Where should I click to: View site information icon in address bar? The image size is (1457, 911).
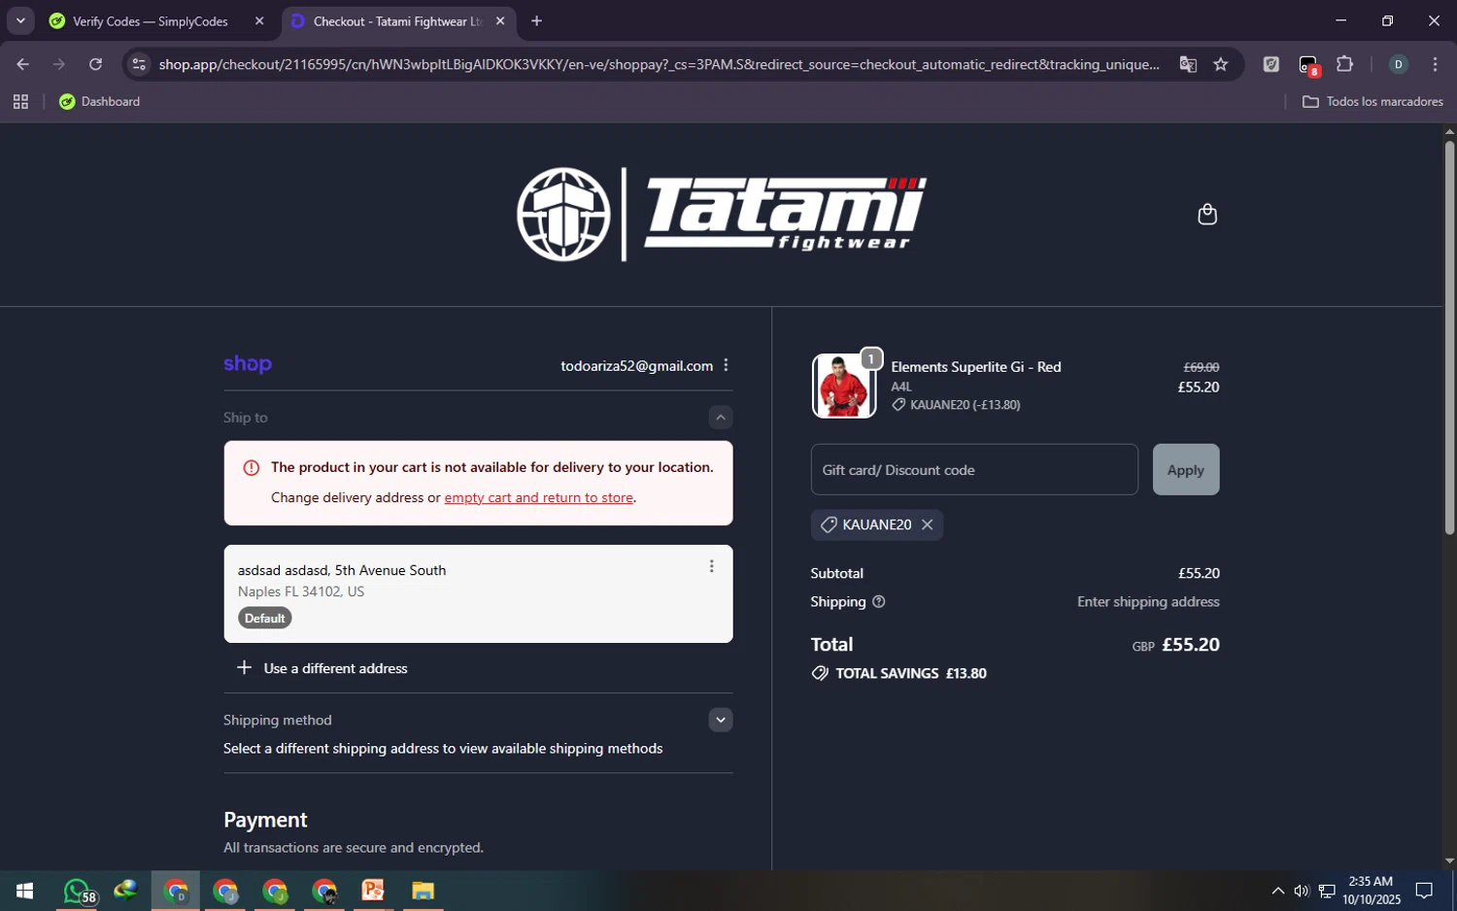[x=139, y=64]
